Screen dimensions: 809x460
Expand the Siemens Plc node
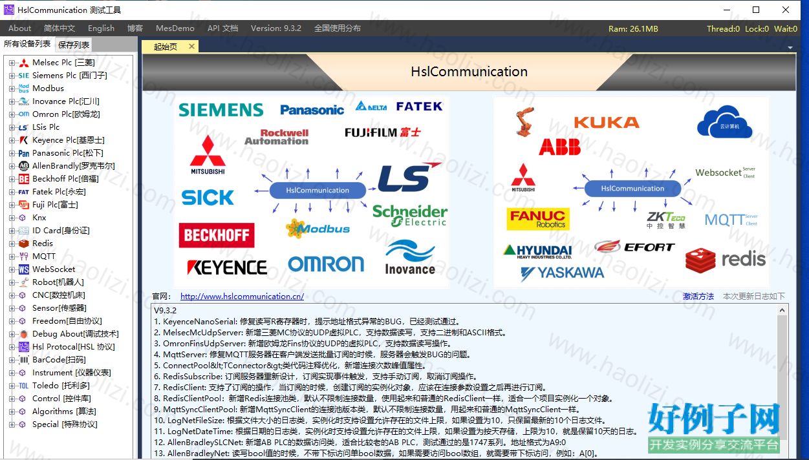pos(12,76)
